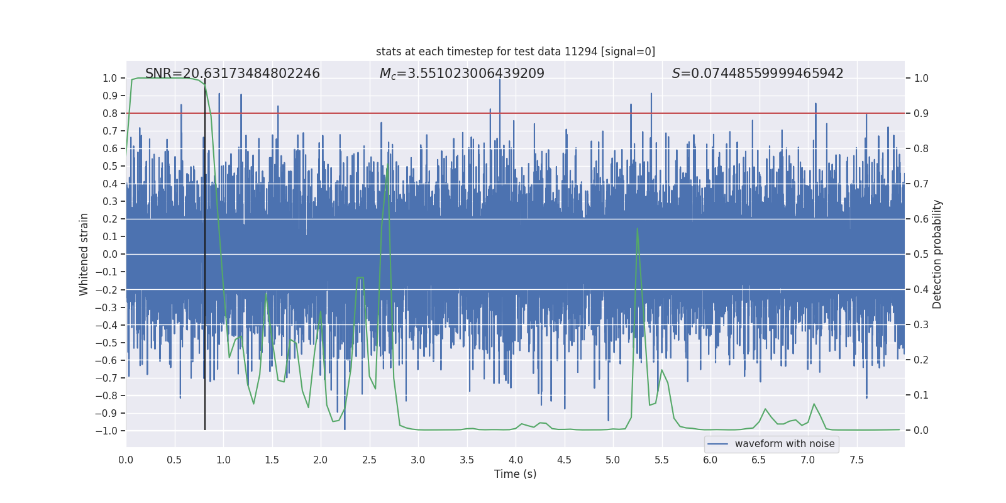Screen dimensions: 1006x503
Task: Click the 4.0 tick on time axis
Action: click(x=516, y=460)
